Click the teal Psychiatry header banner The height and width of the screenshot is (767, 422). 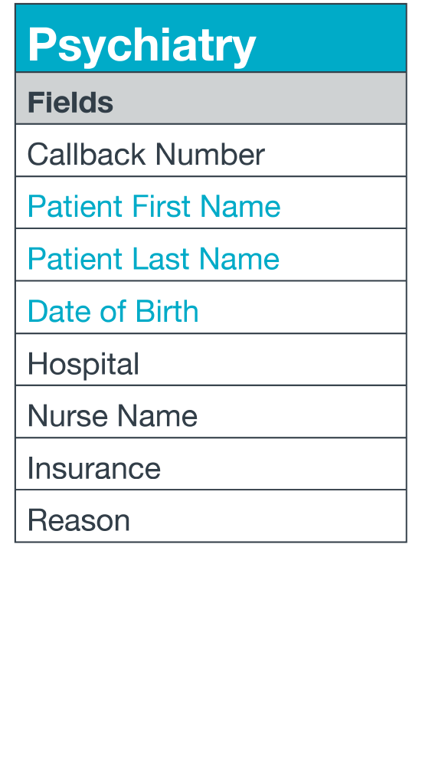click(211, 38)
